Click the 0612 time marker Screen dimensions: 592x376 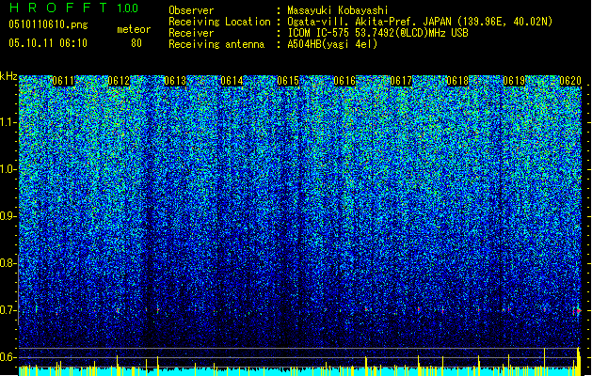(119, 81)
